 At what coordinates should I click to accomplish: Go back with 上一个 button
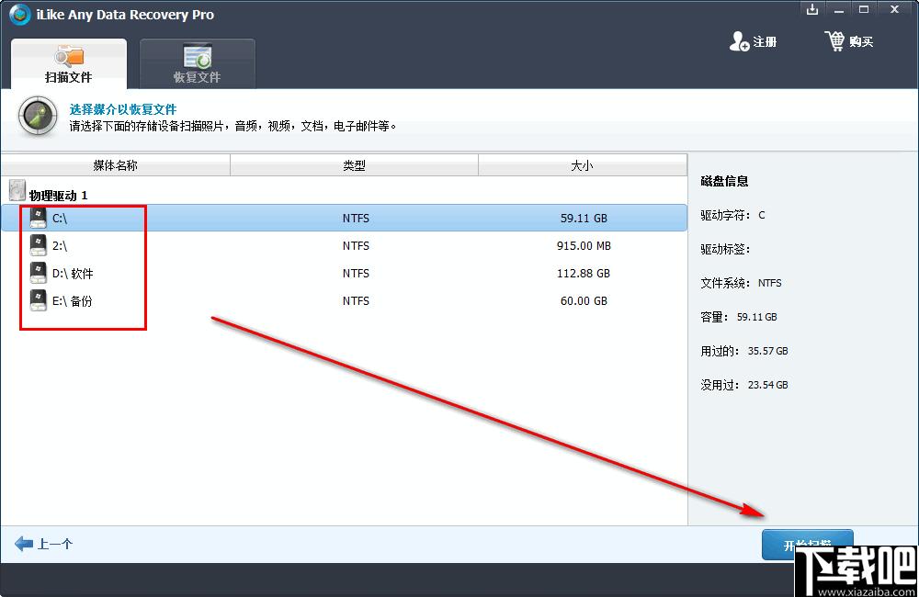[44, 544]
